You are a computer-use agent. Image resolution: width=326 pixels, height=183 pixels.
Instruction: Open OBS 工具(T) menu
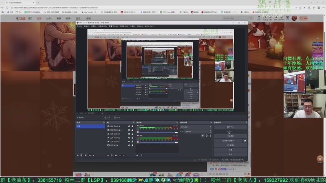coord(133,26)
